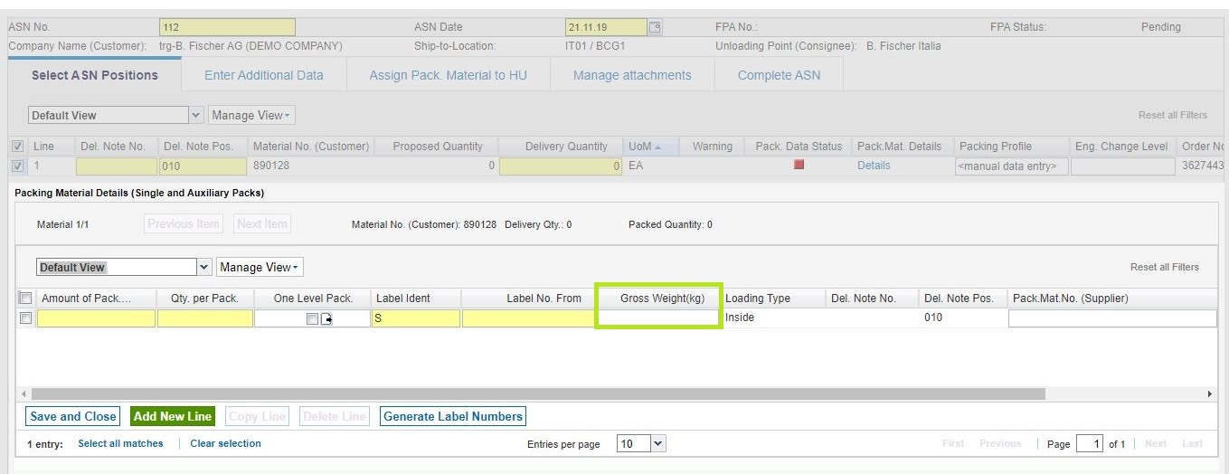This screenshot has height=474, width=1229.
Task: Toggle the checkbox for line 1
Action: 17,166
